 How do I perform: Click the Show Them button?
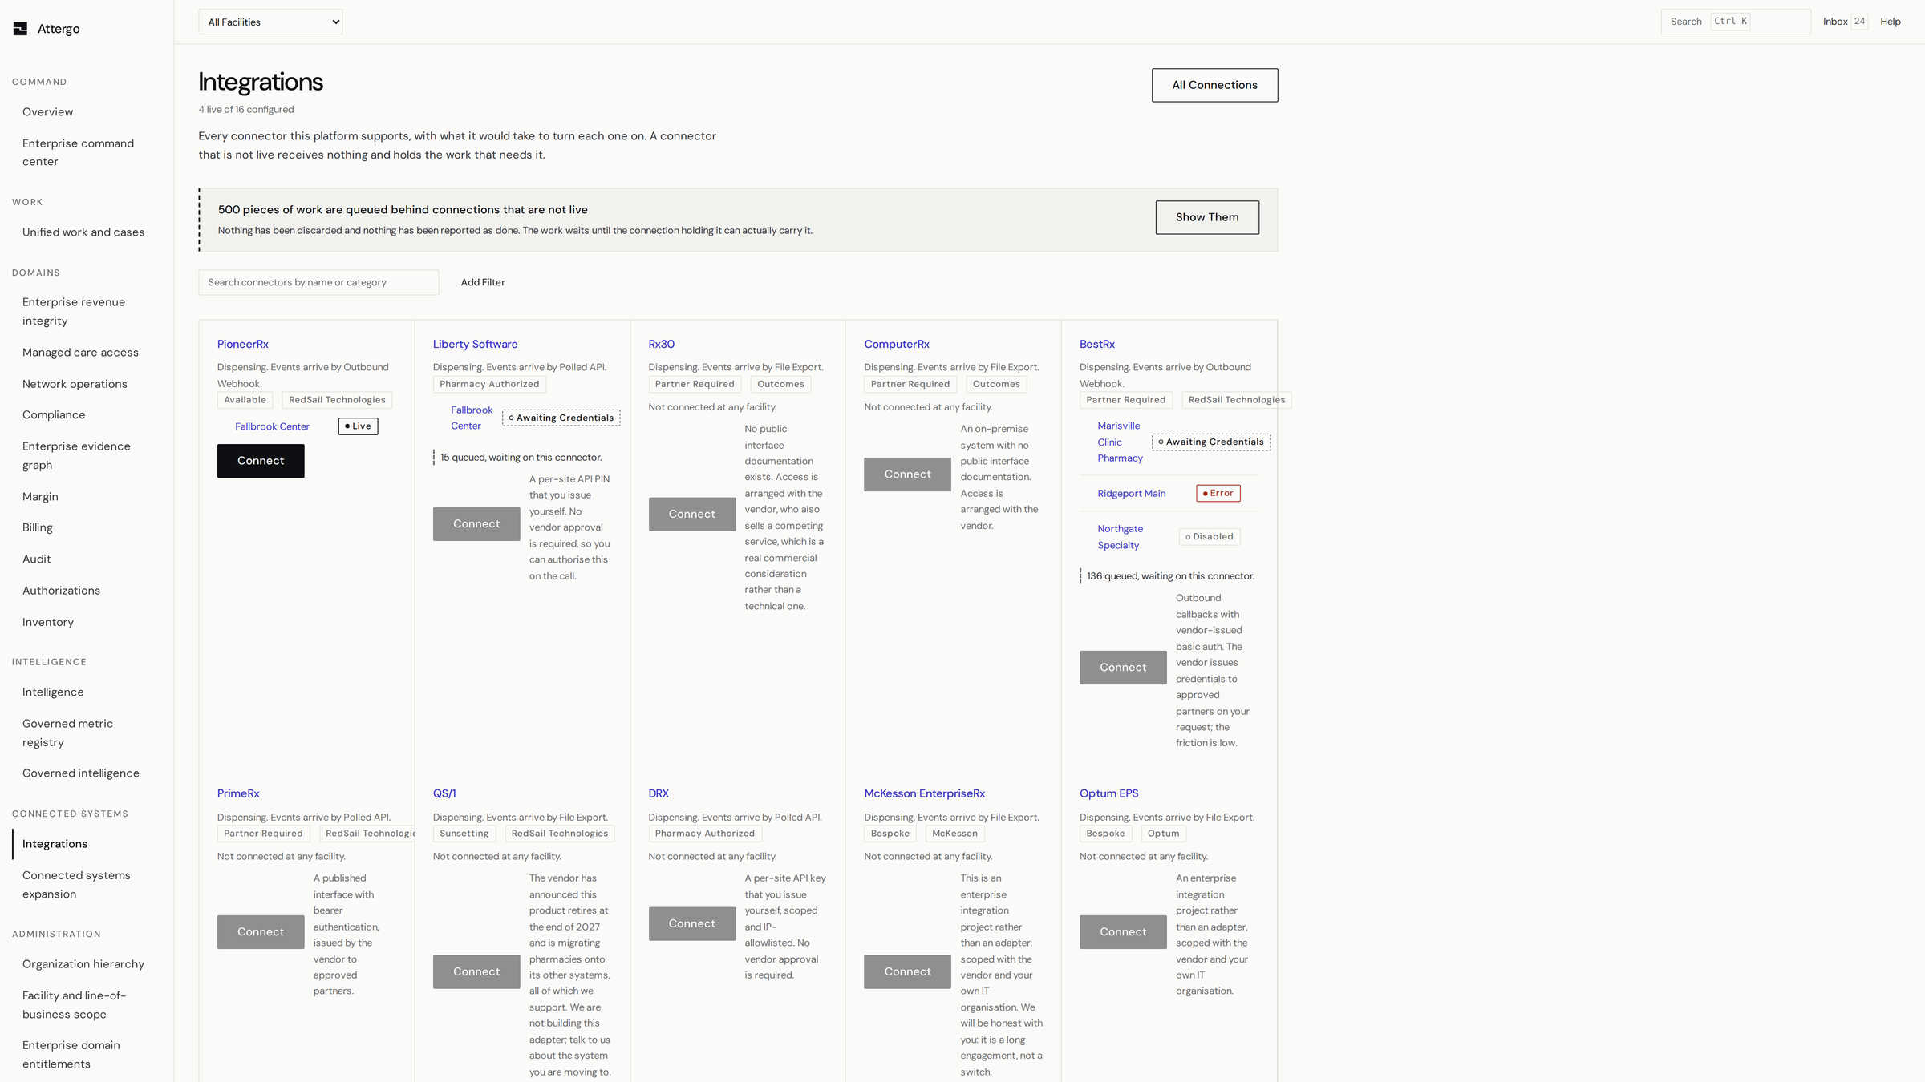point(1207,217)
